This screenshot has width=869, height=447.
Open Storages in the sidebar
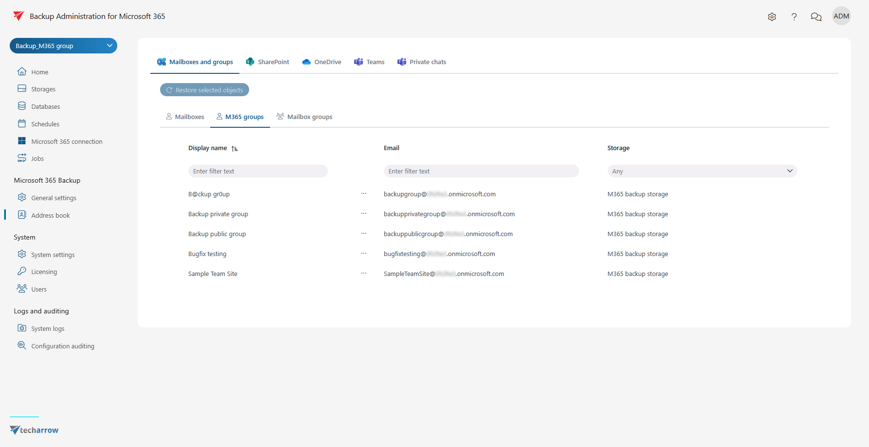(43, 89)
